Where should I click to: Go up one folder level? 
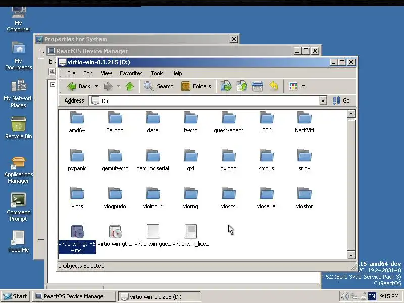pos(130,86)
